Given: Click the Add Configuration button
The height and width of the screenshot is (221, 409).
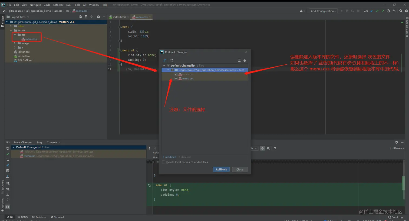Looking at the screenshot, I should coord(323,11).
